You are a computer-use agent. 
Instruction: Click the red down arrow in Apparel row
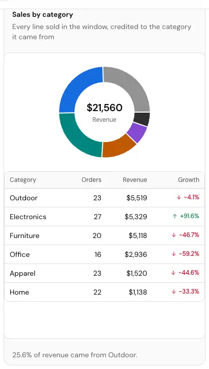pos(173,273)
